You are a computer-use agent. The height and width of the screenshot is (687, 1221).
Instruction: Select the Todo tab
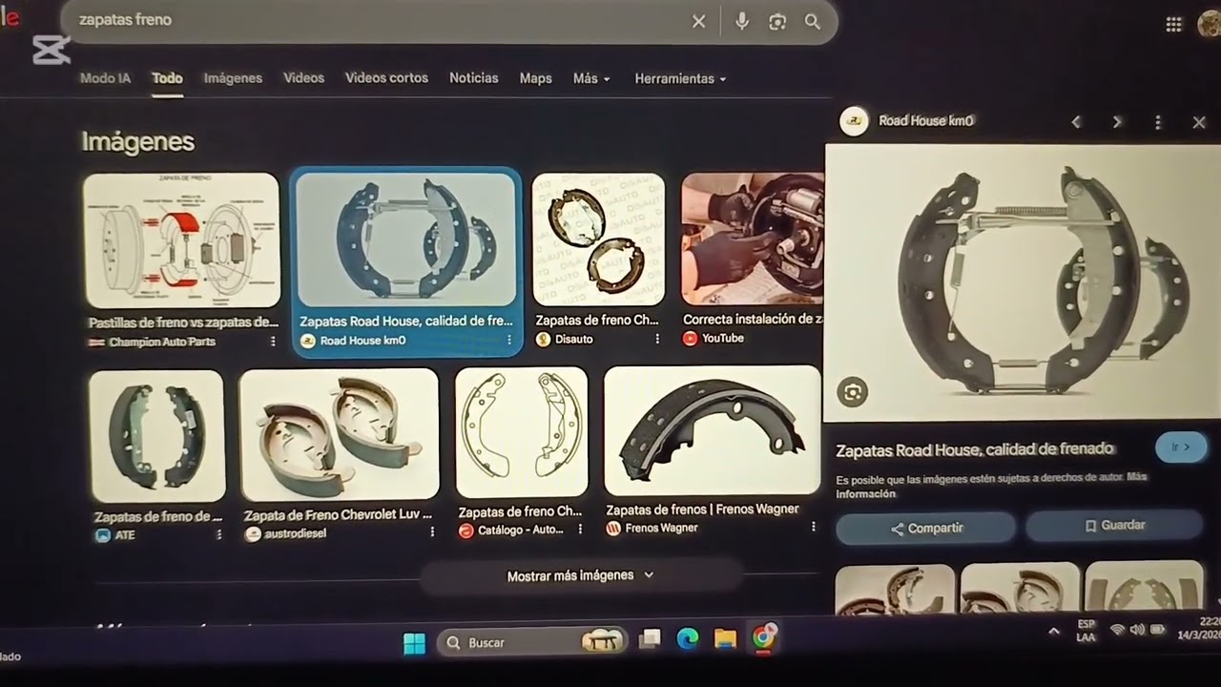click(167, 78)
